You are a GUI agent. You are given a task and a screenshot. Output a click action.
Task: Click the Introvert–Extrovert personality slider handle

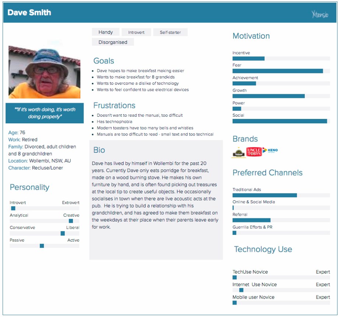(x=13, y=208)
